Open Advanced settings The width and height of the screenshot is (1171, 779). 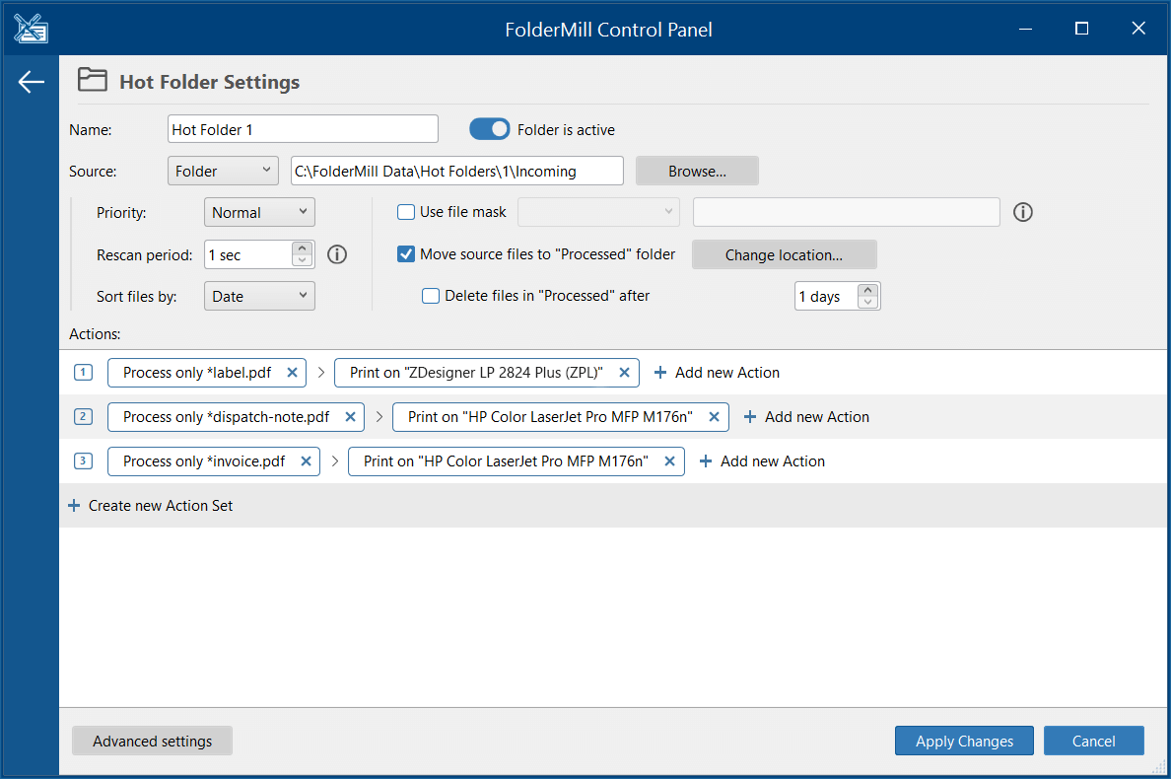[x=153, y=741]
